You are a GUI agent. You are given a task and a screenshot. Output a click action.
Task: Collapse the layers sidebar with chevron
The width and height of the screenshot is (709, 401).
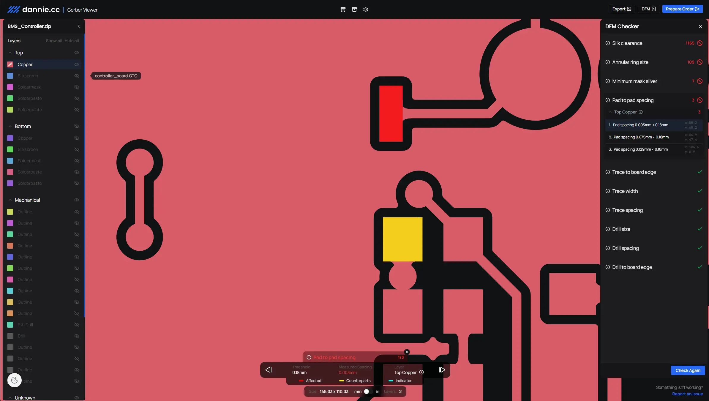(79, 26)
